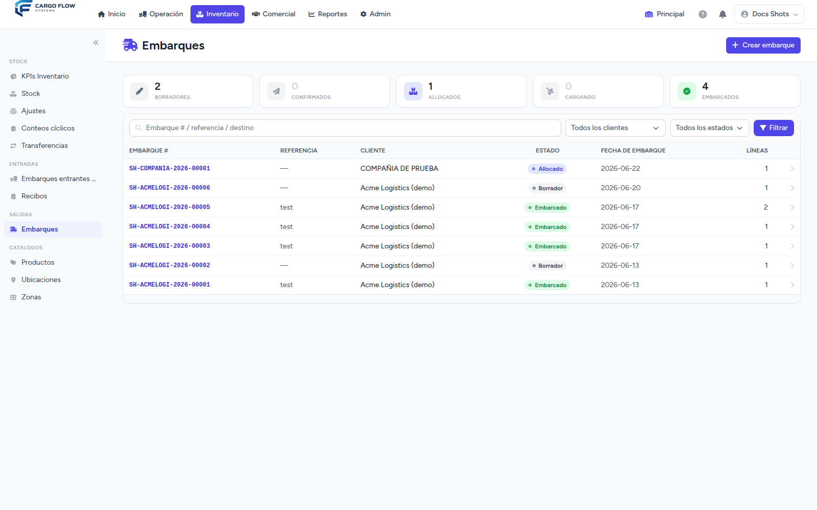Click the Transferencias arrows icon
Image resolution: width=817 pixels, height=510 pixels.
click(x=13, y=146)
